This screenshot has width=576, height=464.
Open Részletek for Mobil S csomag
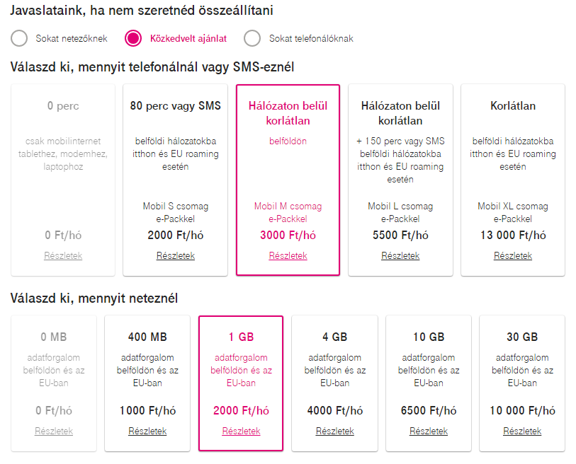click(x=176, y=255)
